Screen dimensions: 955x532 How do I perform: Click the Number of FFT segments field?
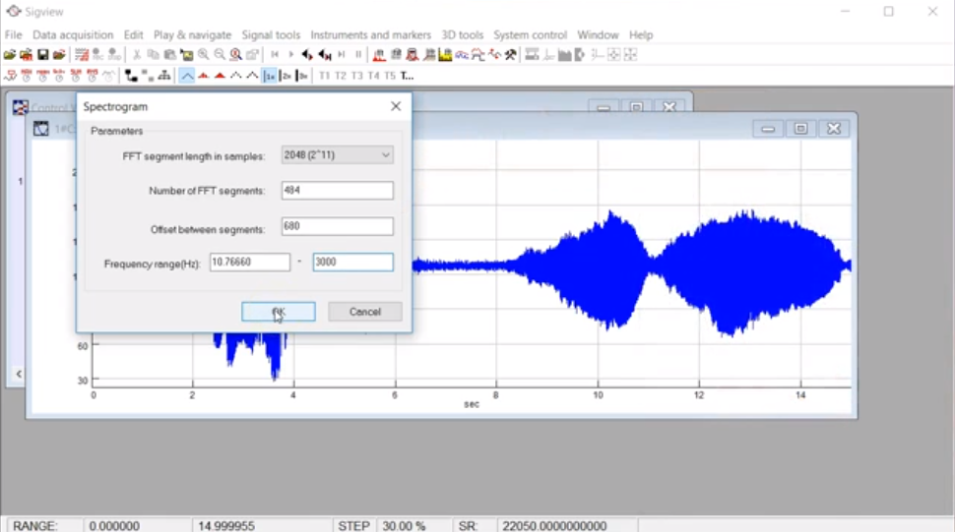click(337, 191)
